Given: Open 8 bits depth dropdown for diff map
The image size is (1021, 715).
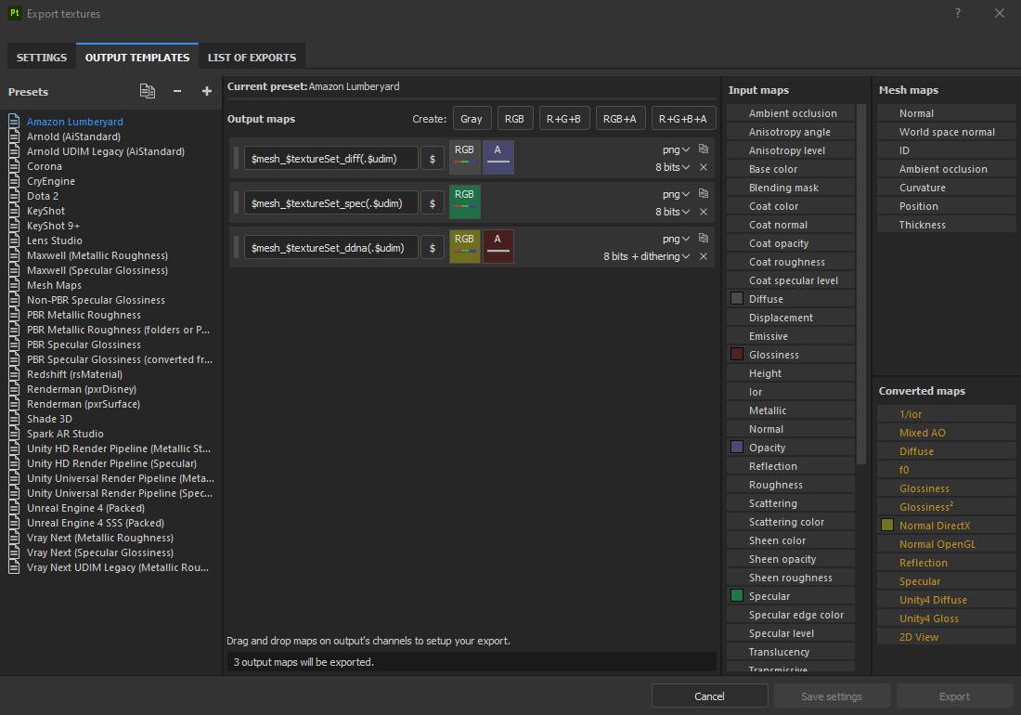Looking at the screenshot, I should coord(672,167).
